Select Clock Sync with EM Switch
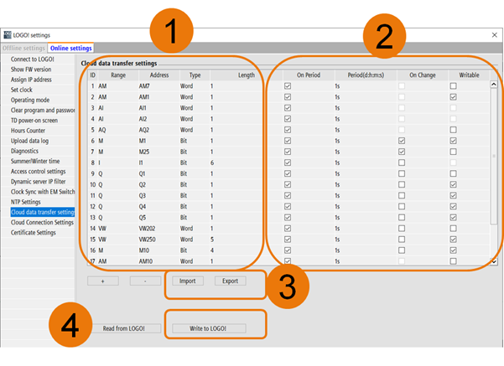504x366 pixels. [x=43, y=192]
